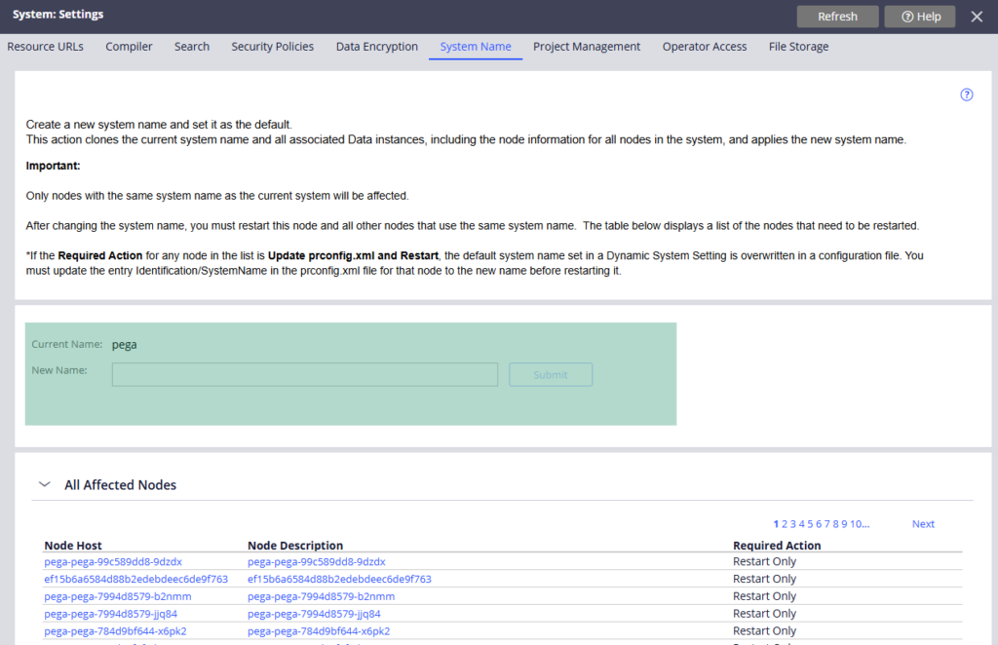Viewport: 998px width, 645px height.
Task: Open the help question mark icon in panel
Action: click(966, 95)
